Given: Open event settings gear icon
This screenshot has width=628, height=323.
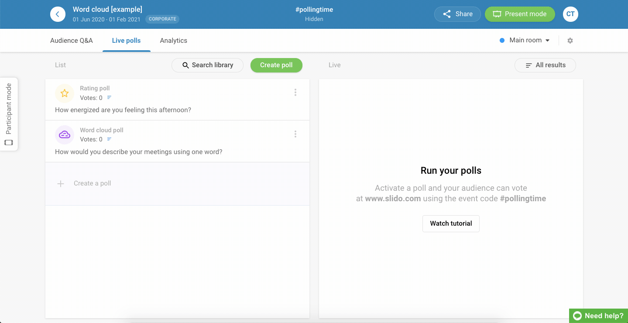Looking at the screenshot, I should [570, 41].
